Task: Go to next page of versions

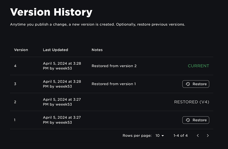Action: tap(208, 135)
